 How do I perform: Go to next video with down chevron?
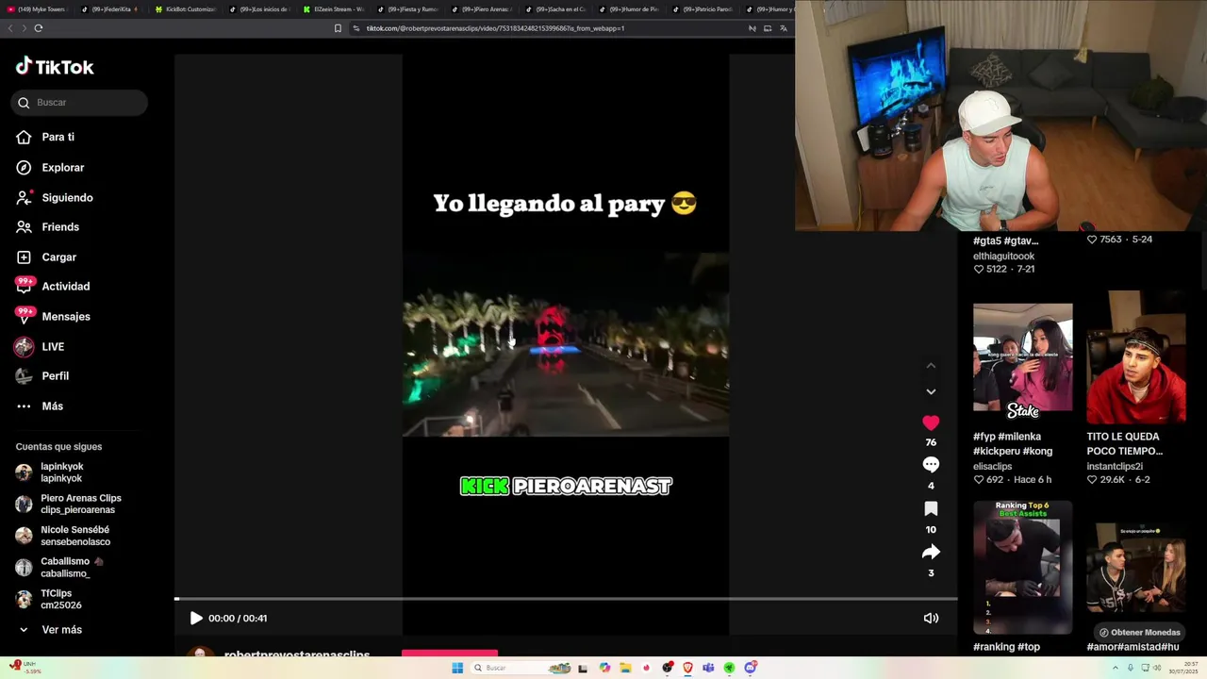pos(931,391)
